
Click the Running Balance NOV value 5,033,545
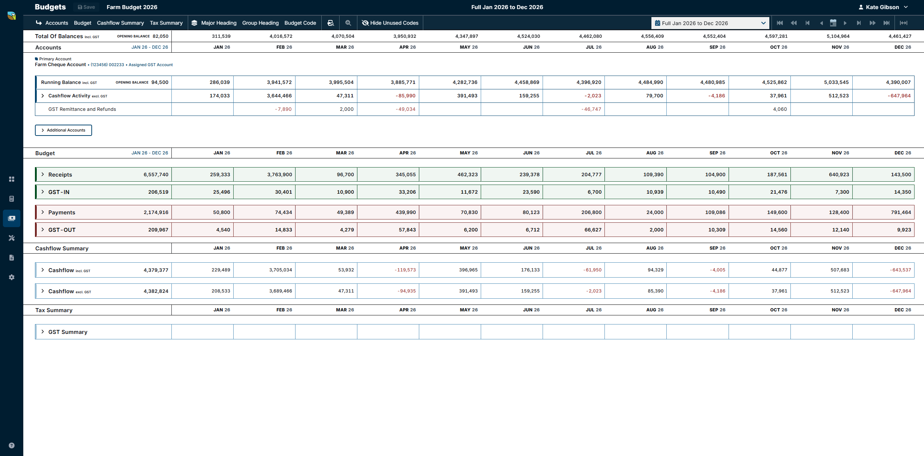(836, 82)
